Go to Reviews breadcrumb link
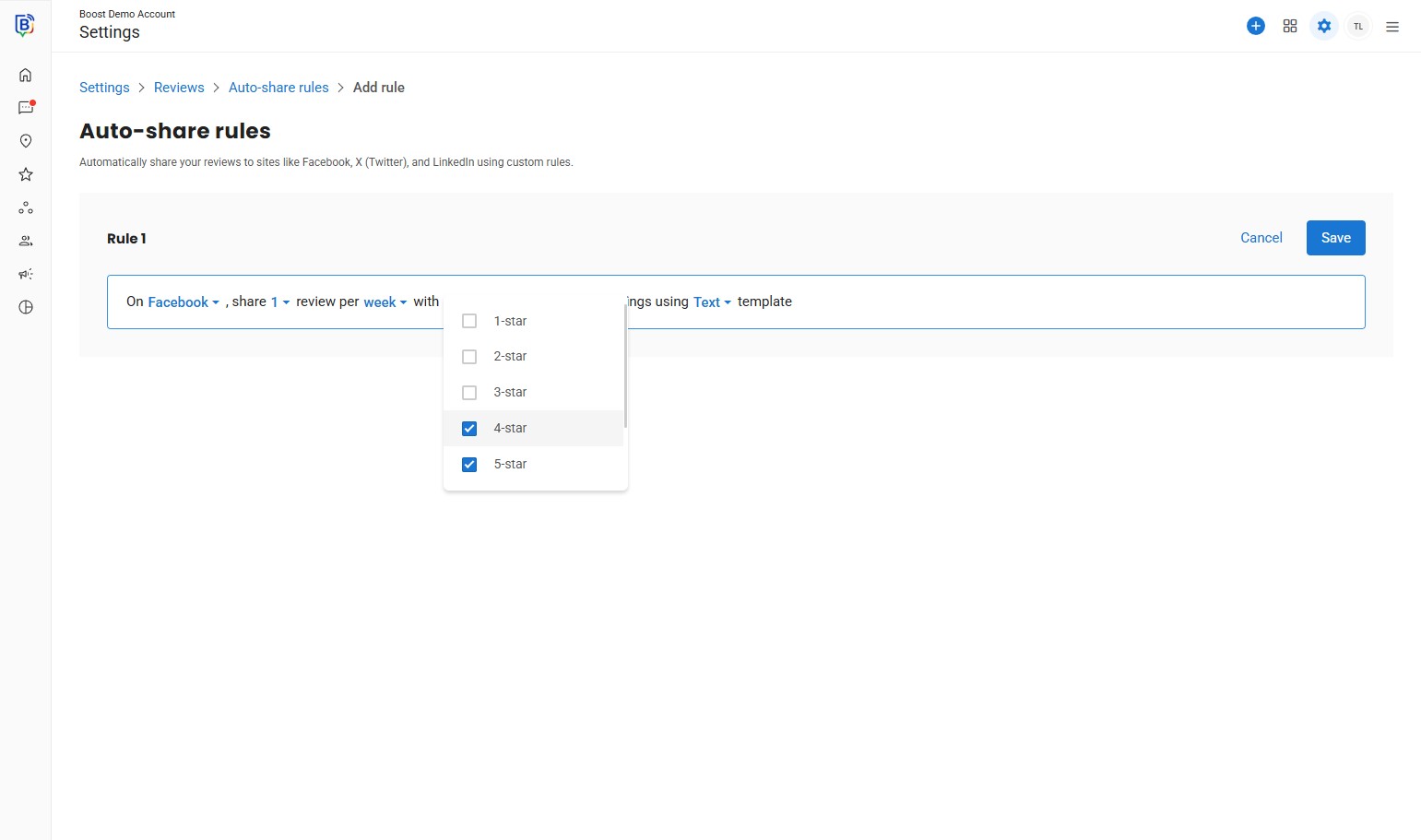This screenshot has width=1421, height=840. 179,88
